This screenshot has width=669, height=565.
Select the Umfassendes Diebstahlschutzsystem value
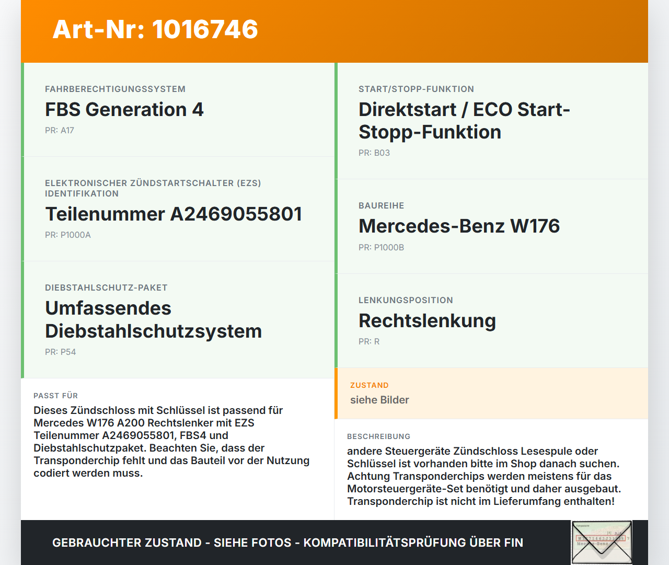153,320
